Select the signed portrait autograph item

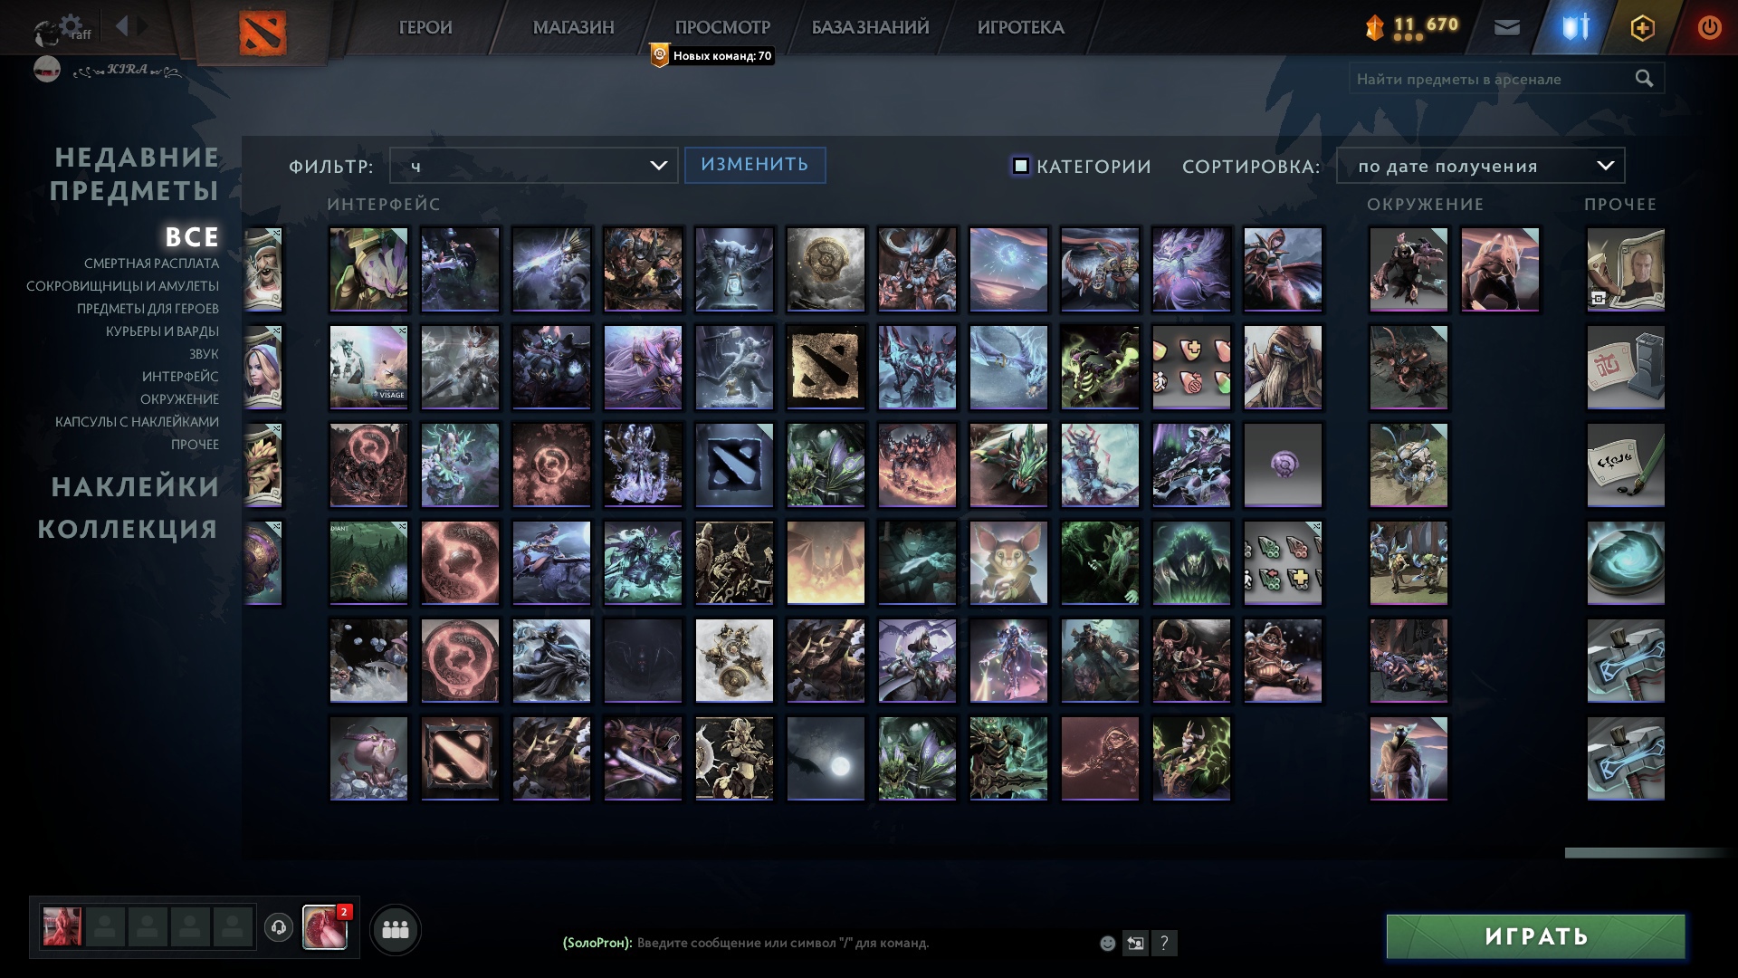[x=1626, y=269]
